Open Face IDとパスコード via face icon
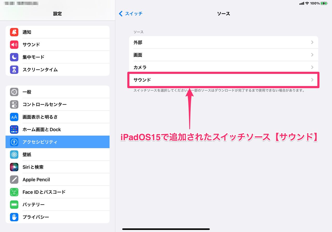The height and width of the screenshot is (232, 332). [x=14, y=192]
